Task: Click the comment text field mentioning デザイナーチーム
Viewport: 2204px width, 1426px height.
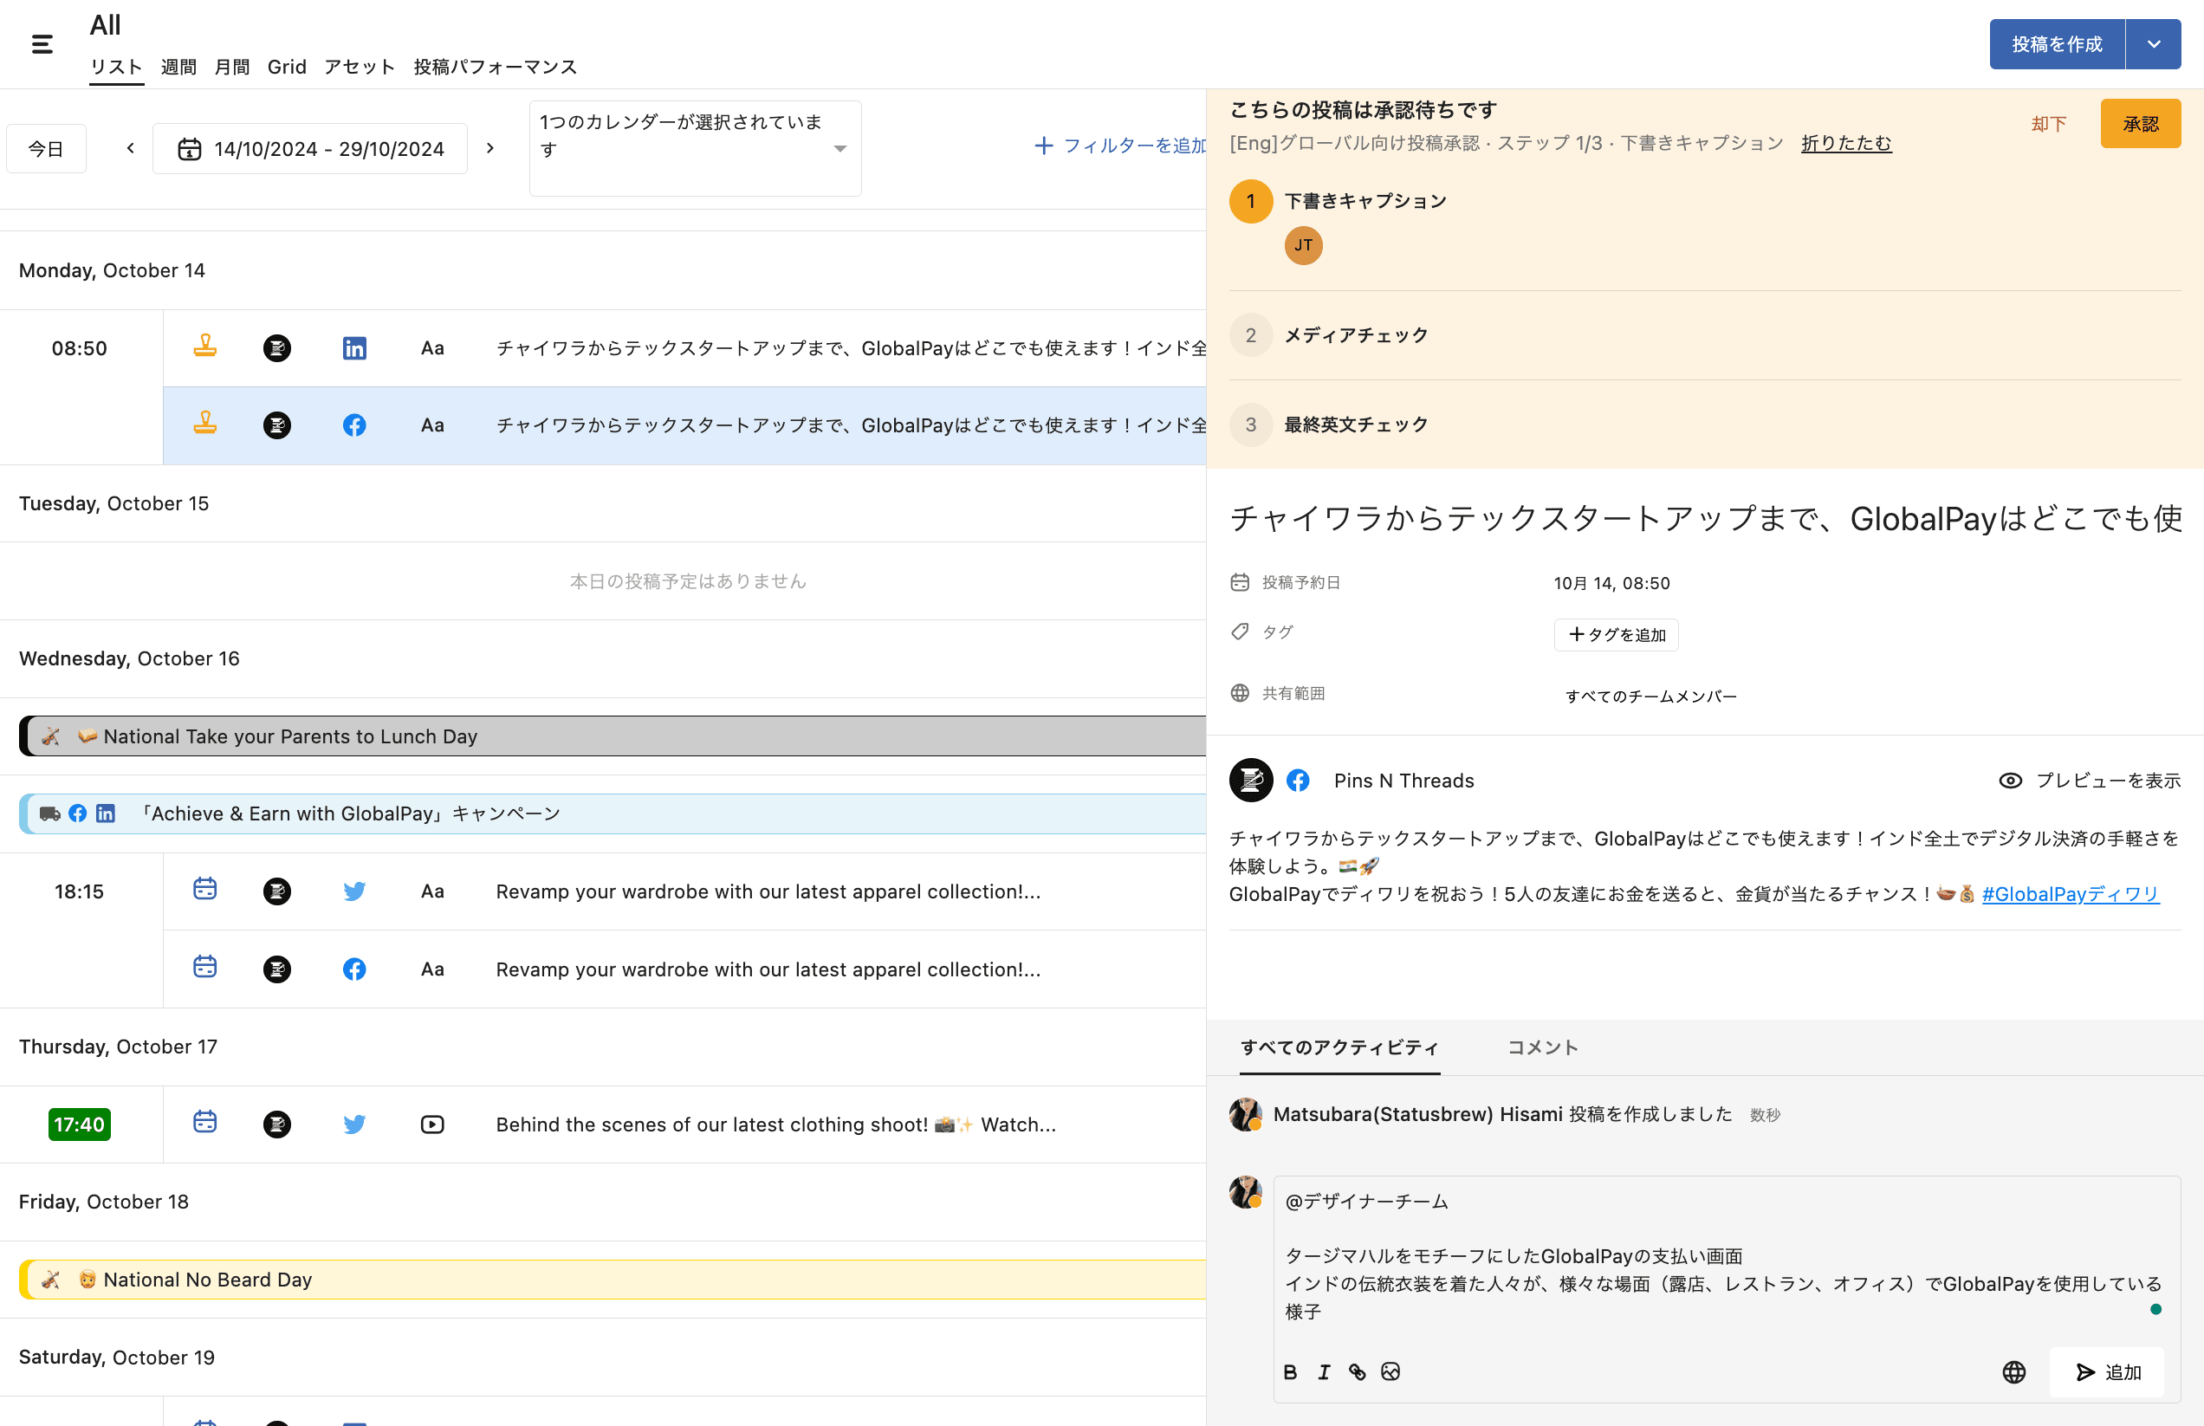Action: [x=1722, y=1256]
